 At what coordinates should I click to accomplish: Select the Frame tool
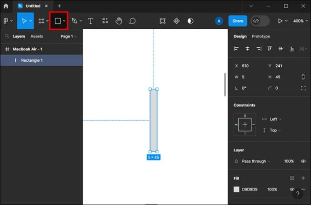[x=41, y=21]
